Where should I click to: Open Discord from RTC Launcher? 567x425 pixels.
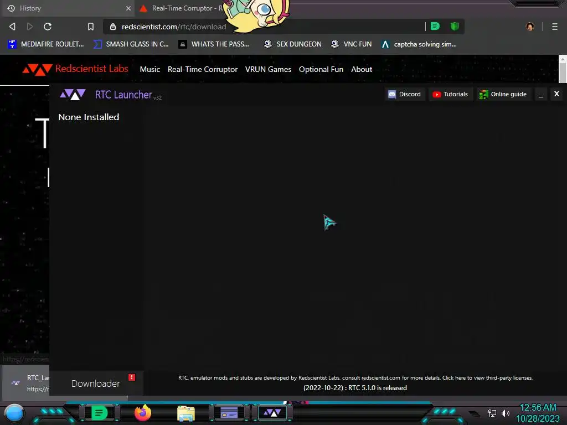pos(405,94)
